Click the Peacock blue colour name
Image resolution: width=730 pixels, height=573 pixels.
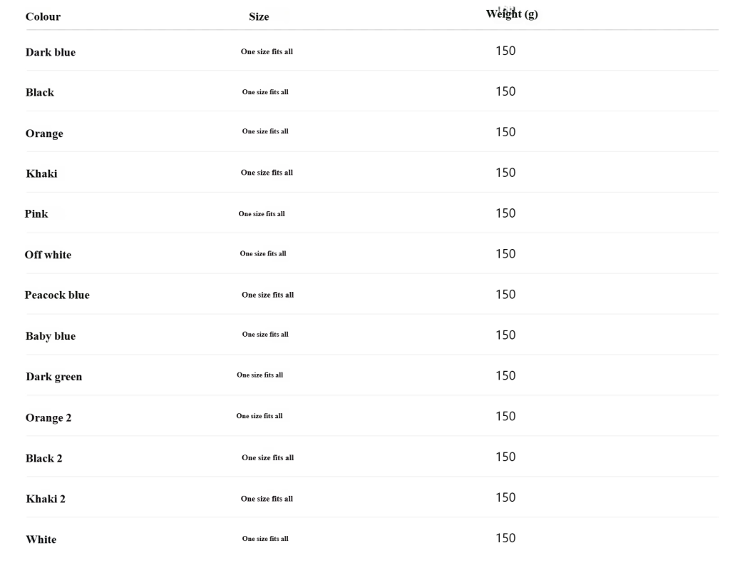57,295
